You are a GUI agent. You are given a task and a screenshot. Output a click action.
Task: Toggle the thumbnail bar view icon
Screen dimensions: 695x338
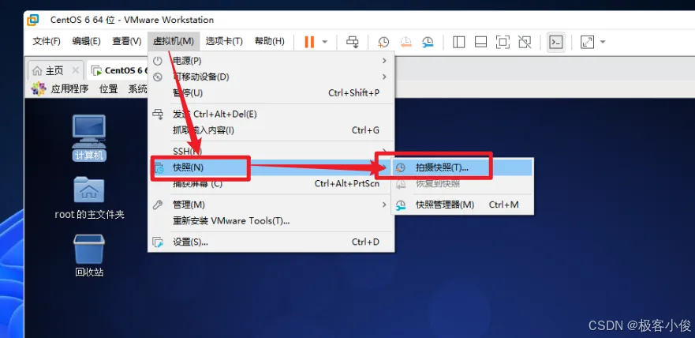click(481, 42)
